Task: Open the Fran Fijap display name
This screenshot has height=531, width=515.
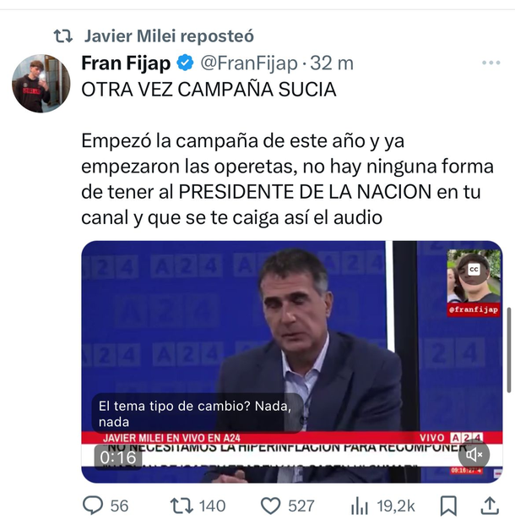Action: 126,63
